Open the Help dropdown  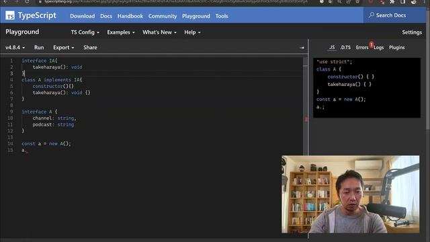(x=192, y=32)
